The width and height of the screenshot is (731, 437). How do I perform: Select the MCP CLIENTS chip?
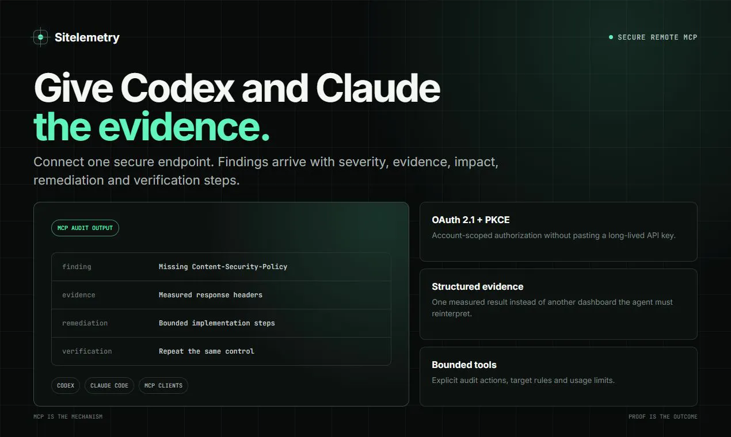[x=163, y=385]
